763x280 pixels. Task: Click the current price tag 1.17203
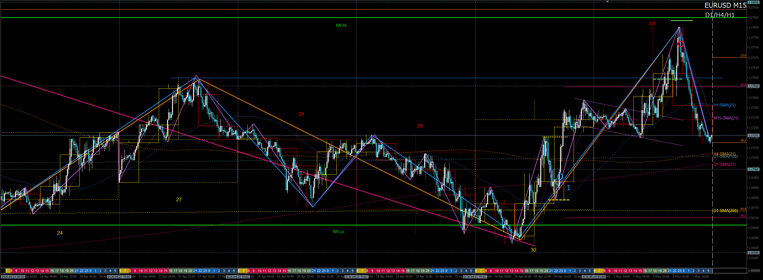tap(753, 136)
